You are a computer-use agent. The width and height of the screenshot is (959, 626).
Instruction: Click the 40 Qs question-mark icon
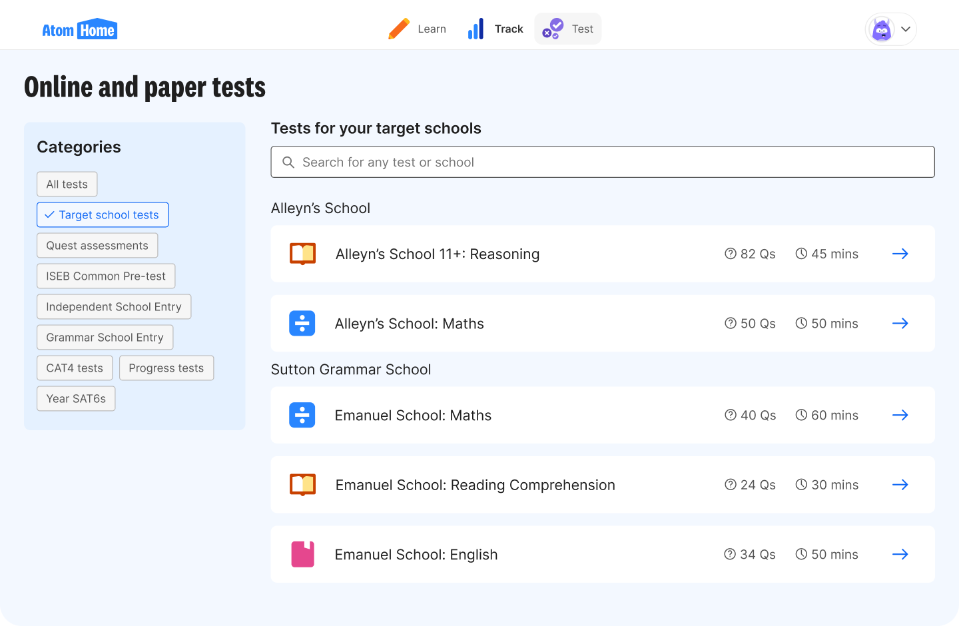coord(731,415)
